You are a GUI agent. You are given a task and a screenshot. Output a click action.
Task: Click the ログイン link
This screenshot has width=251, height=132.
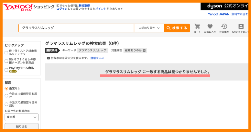coord(62,9)
